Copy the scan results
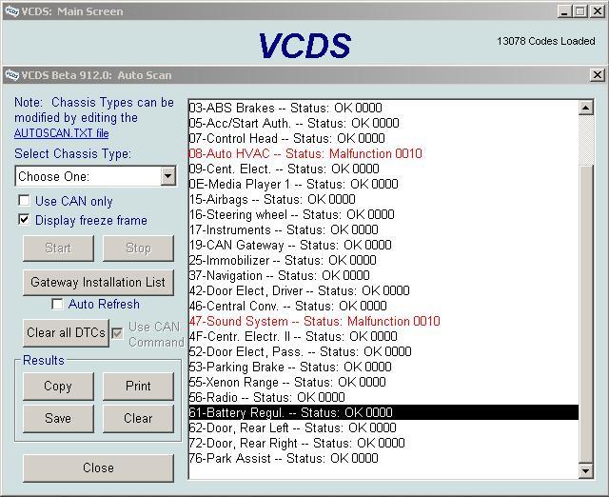Viewport: 609px width, 497px height. coord(58,386)
